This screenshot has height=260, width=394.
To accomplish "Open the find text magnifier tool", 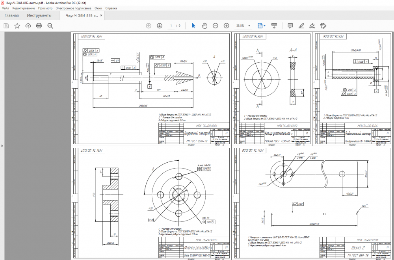I will [50, 26].
